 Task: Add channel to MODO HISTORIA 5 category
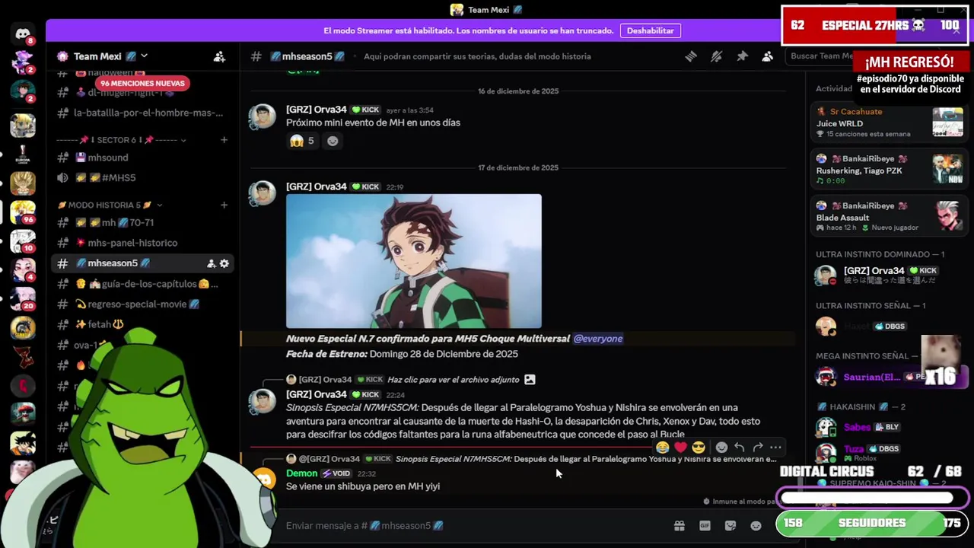pyautogui.click(x=224, y=205)
